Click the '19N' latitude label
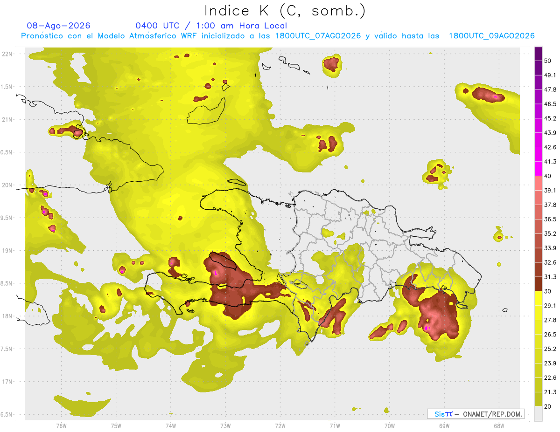This screenshot has width=560, height=432. tap(7, 251)
